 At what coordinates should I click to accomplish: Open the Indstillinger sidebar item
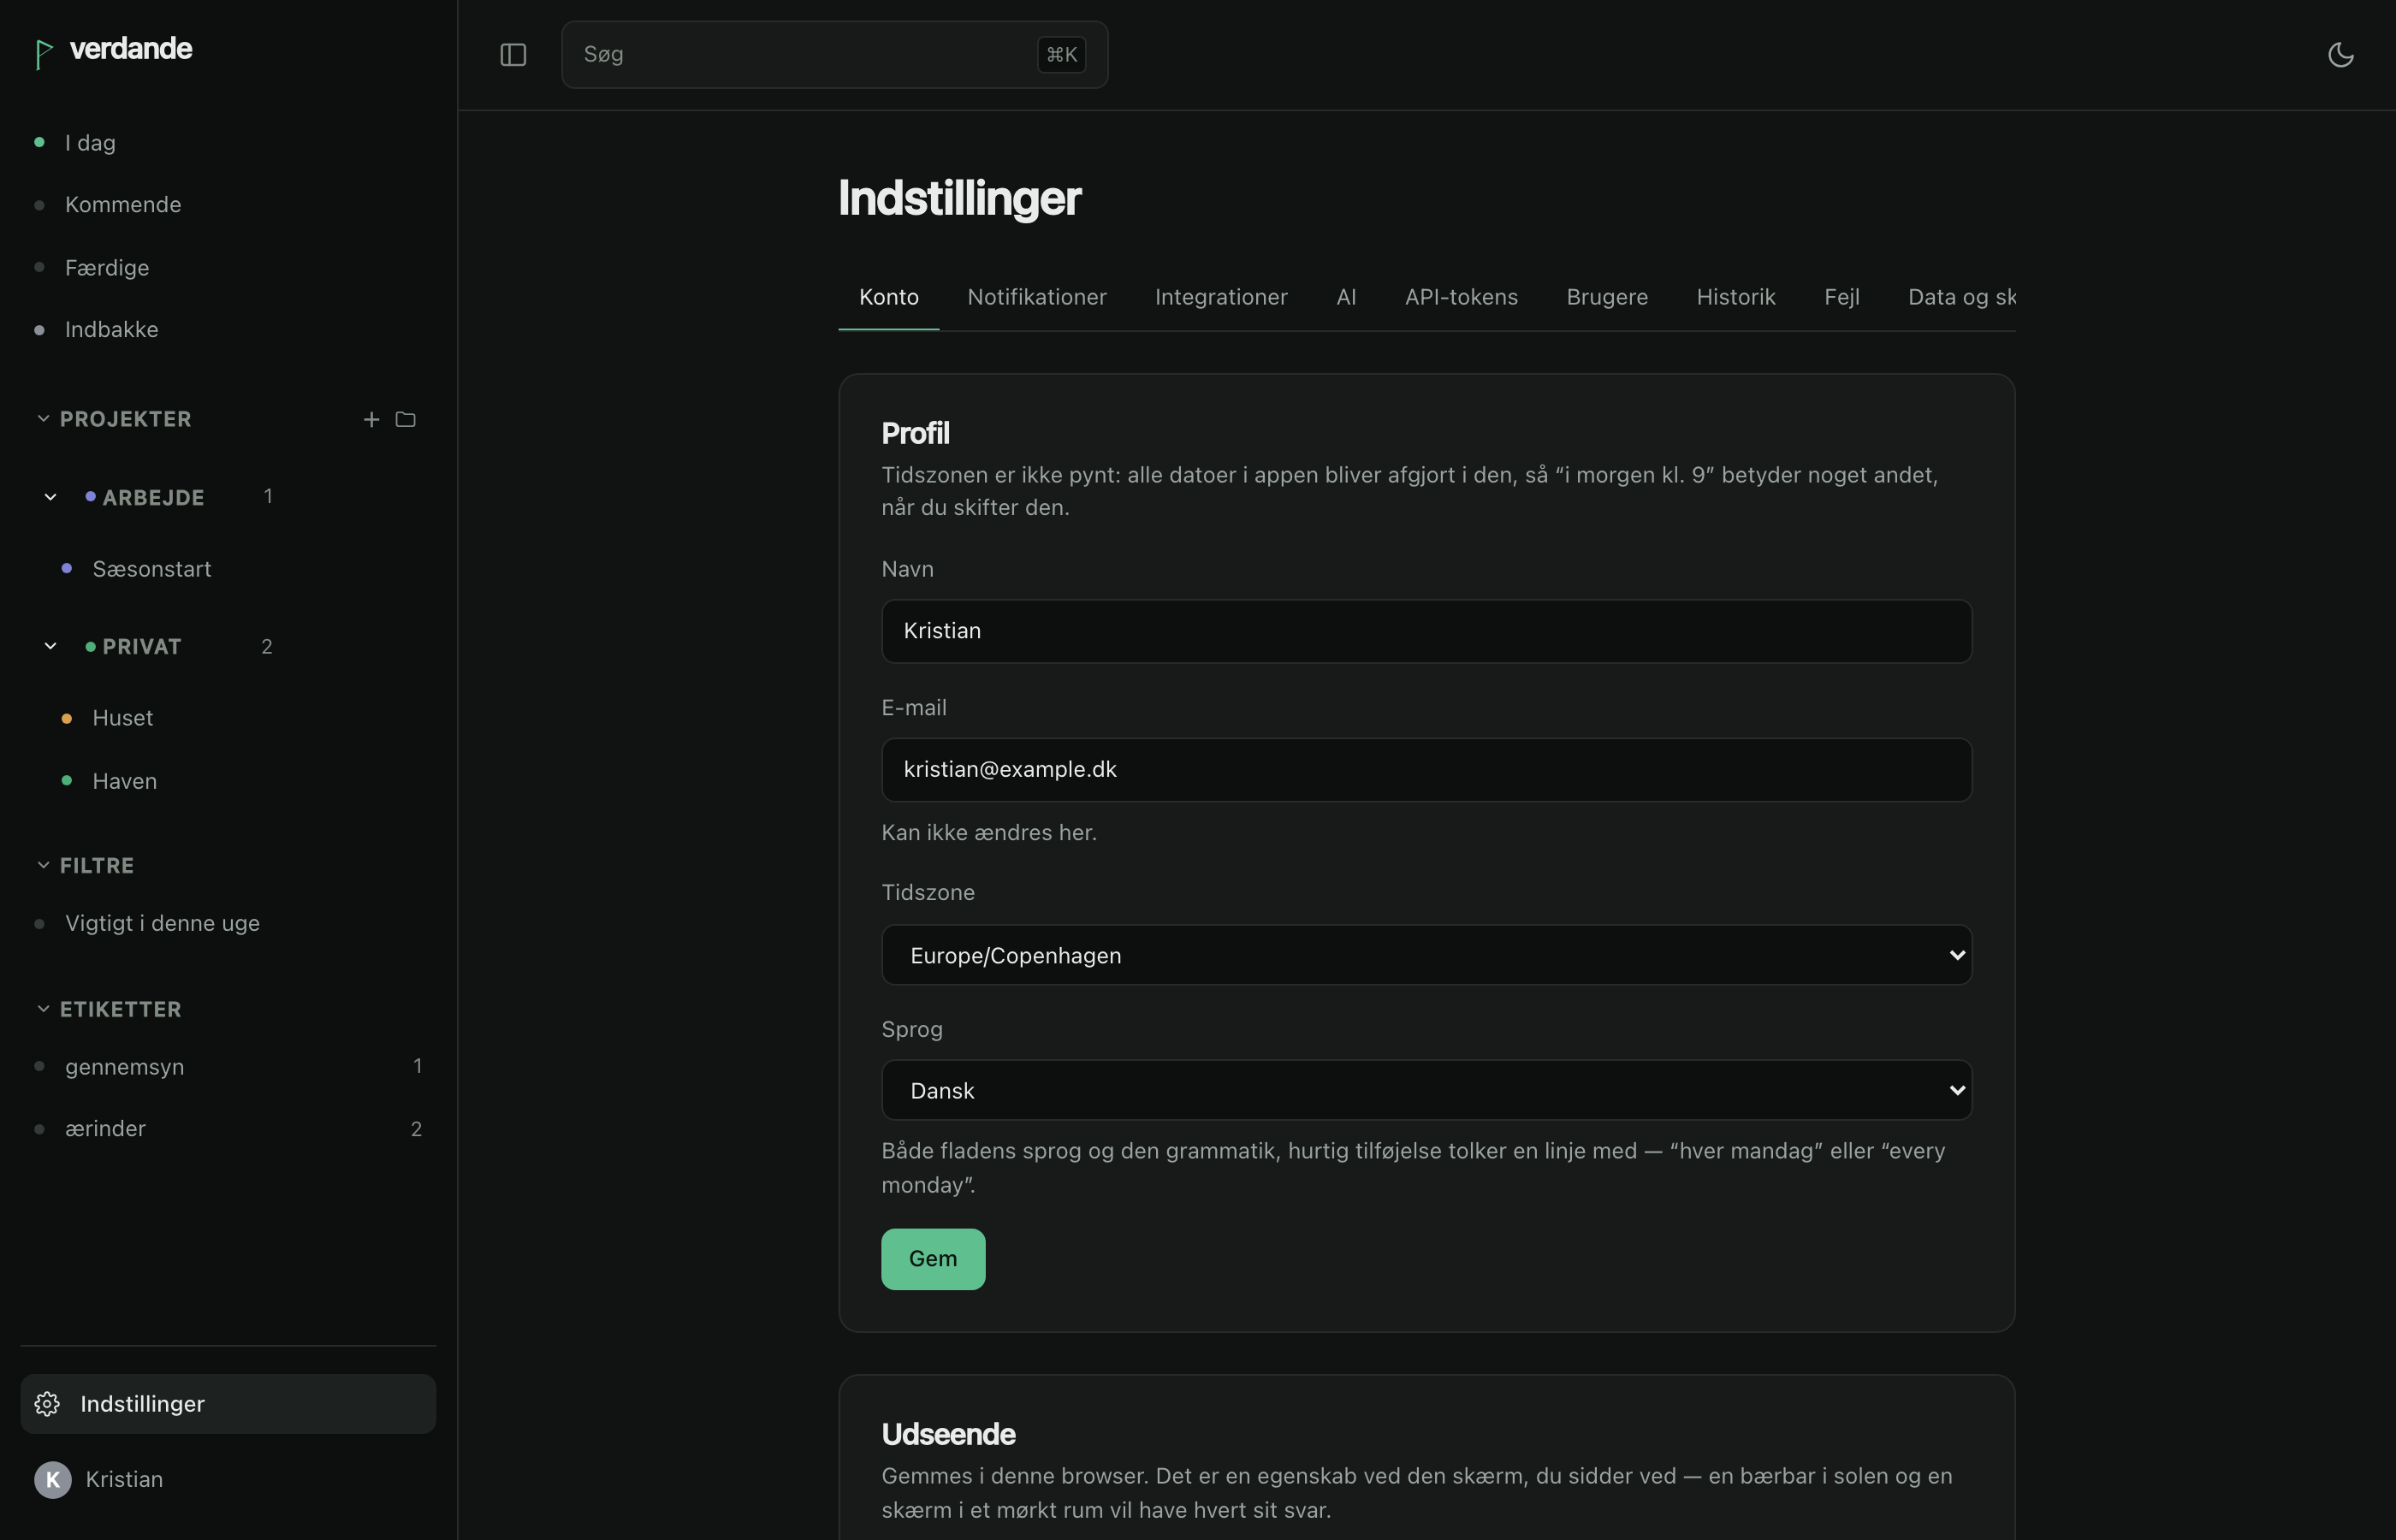(228, 1404)
